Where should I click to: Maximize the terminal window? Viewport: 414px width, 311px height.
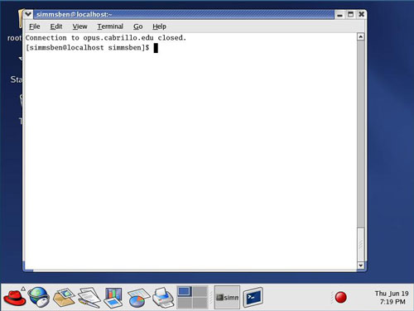[x=350, y=14]
